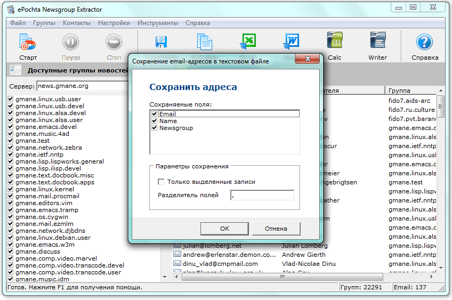The width and height of the screenshot is (452, 300).
Task: Click the Сервер input field news.gmane.org
Action: pos(83,86)
